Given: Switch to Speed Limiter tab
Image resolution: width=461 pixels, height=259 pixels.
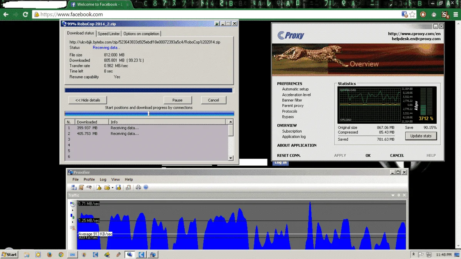Looking at the screenshot, I should click(109, 34).
